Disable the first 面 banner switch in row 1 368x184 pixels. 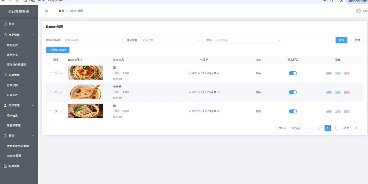(293, 73)
